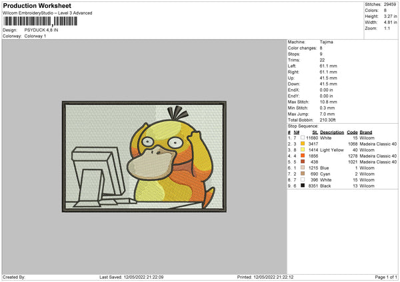Click the Up extent value
This screenshot has height=282, width=400.
tap(328, 78)
